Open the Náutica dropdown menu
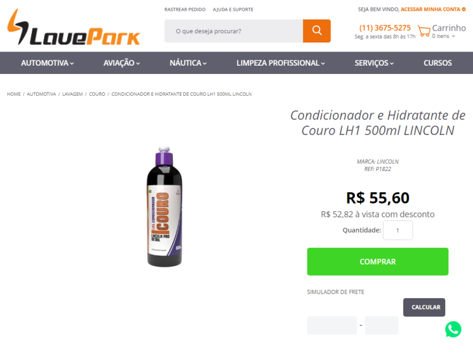Image resolution: width=473 pixels, height=355 pixels. [x=188, y=63]
